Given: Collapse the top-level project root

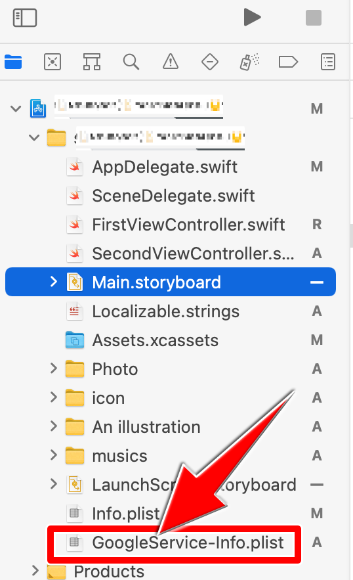Looking at the screenshot, I should point(16,109).
